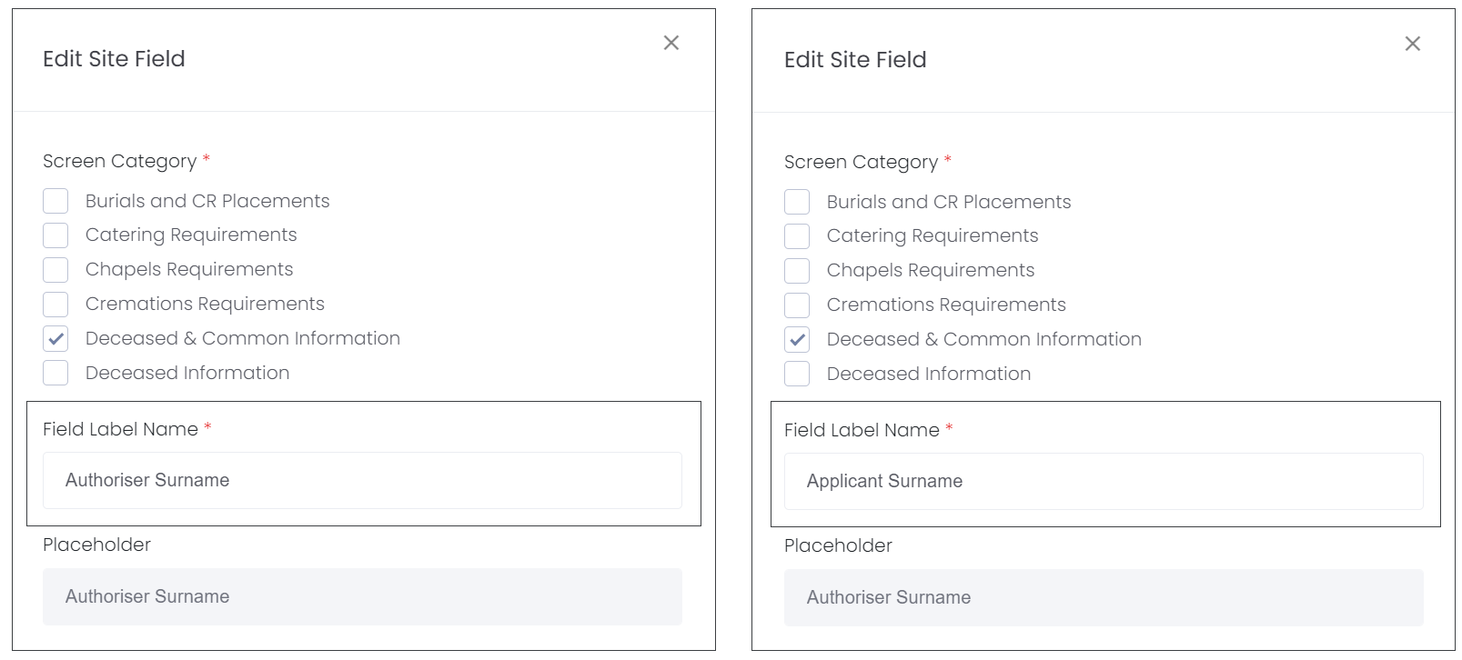Click the Screen Category label in right dialog
The image size is (1462, 660).
[861, 162]
